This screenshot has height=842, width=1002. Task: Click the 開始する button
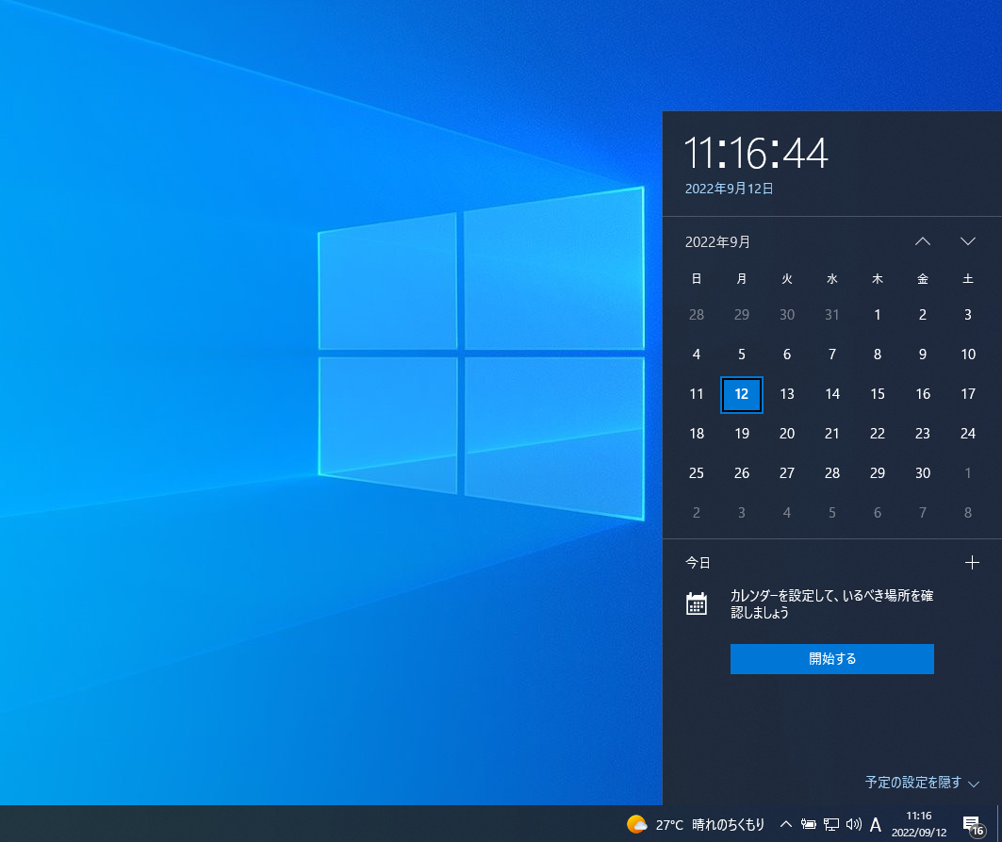coord(832,658)
